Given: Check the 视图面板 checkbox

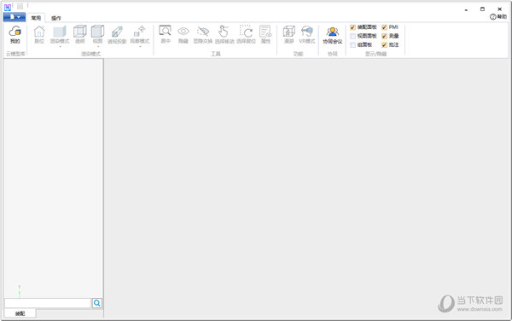Looking at the screenshot, I should pyautogui.click(x=352, y=36).
